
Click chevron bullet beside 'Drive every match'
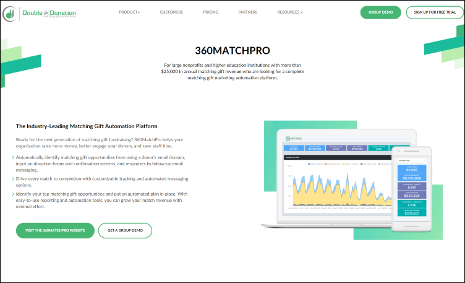(x=14, y=179)
